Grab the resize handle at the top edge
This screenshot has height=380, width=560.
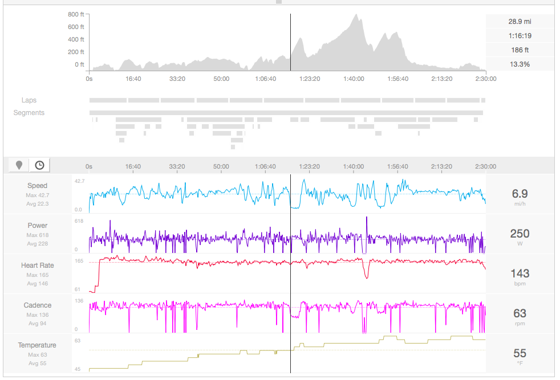[279, 2]
